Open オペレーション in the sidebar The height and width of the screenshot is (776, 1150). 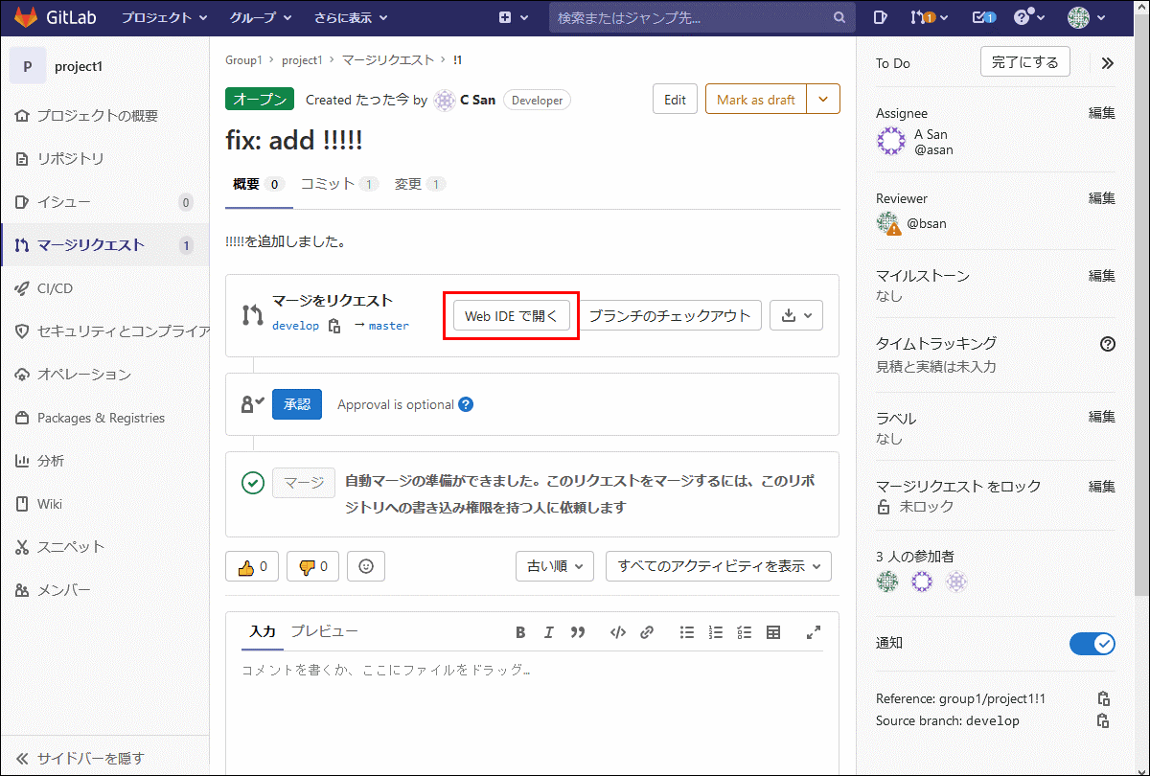click(104, 375)
